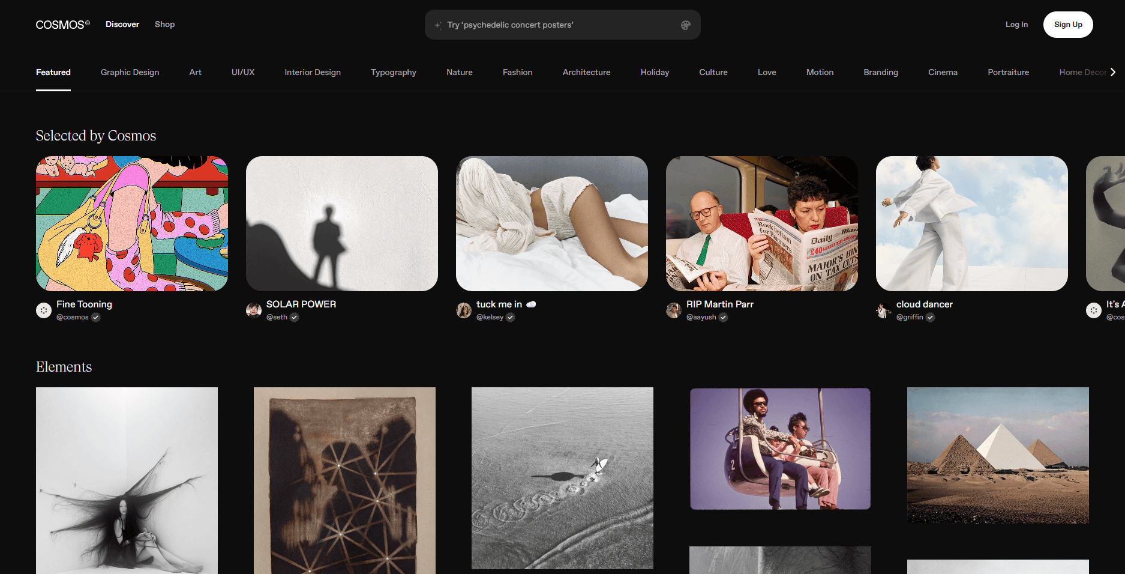
Task: Click the verified badge next to @cosmos
Action: coord(96,318)
